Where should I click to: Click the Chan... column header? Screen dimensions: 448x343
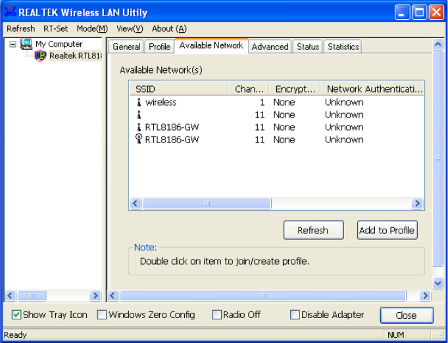[249, 89]
